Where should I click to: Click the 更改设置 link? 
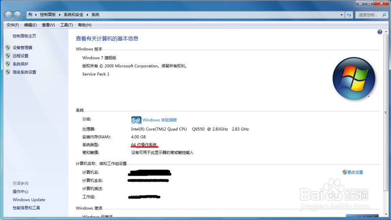355,172
